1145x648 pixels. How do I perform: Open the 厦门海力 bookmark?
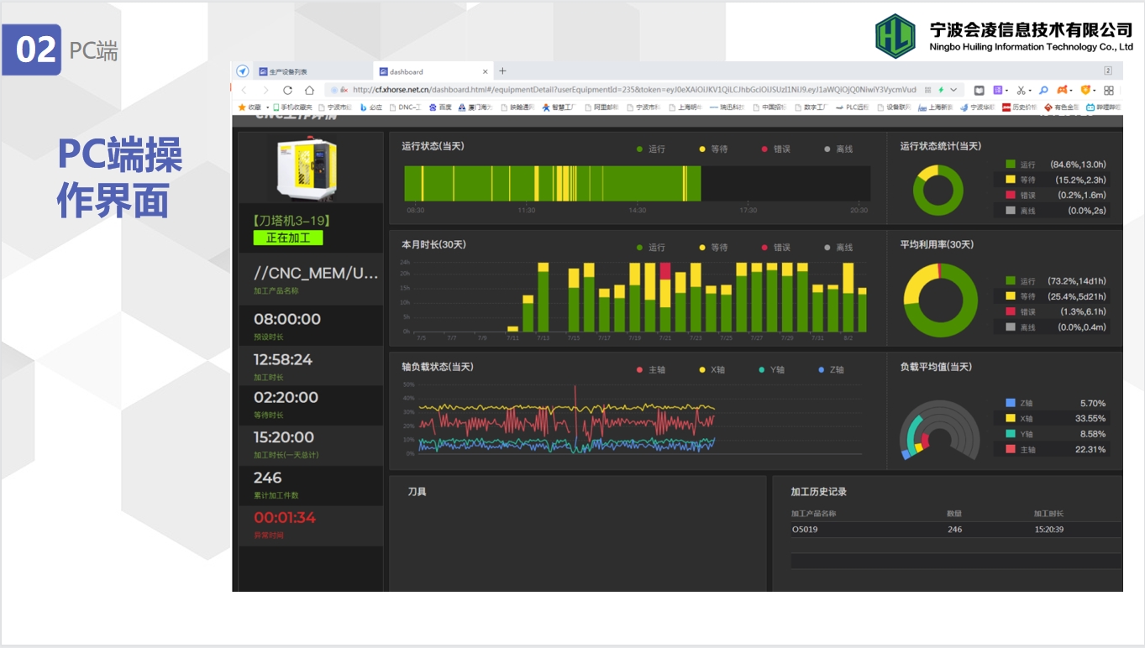pyautogui.click(x=475, y=107)
